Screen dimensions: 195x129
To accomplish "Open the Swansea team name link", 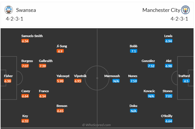I will (x=26, y=10).
